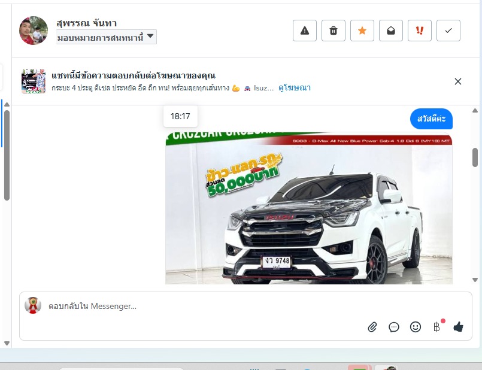Click the contact name สุพรรณ จันทา
This screenshot has height=370, width=482.
(86, 23)
